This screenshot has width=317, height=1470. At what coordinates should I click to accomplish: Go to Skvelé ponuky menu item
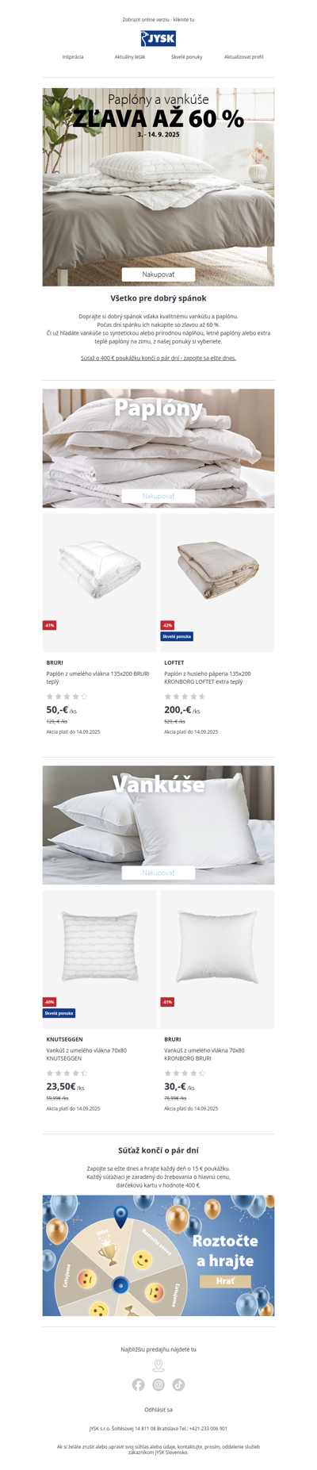pos(187,57)
